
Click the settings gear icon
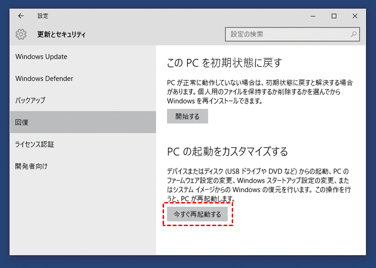click(x=21, y=34)
